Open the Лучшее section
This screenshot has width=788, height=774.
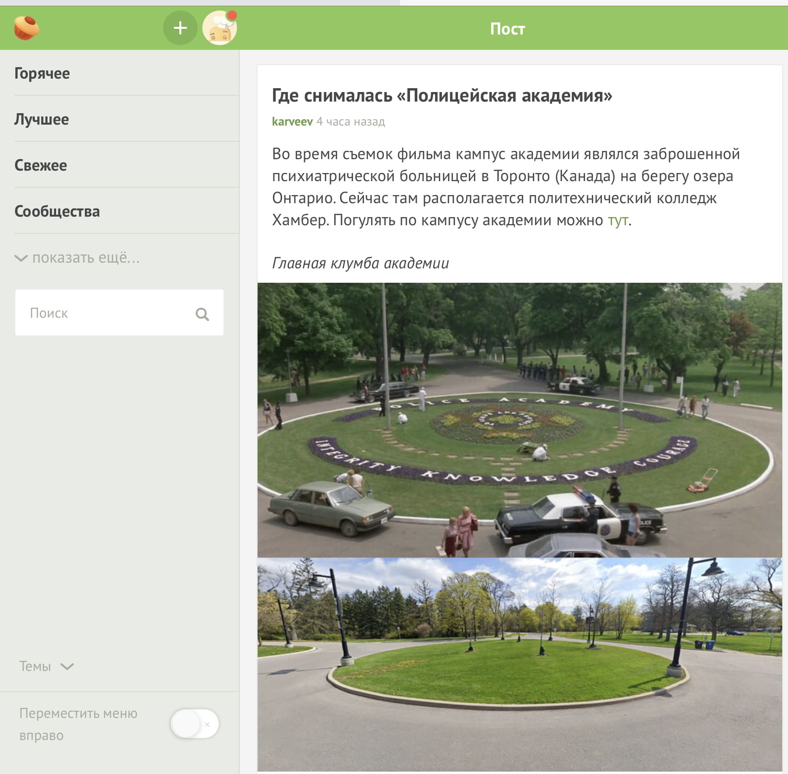click(x=42, y=119)
